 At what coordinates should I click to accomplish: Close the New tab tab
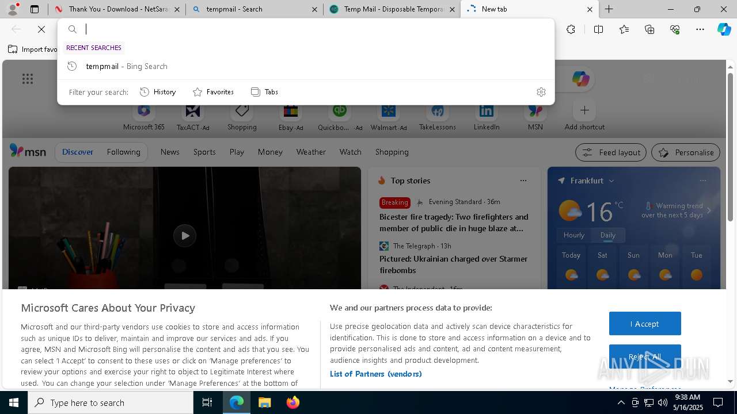(x=590, y=9)
